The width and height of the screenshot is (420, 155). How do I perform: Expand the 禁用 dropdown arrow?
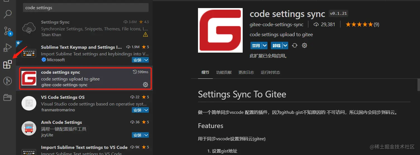265,45
